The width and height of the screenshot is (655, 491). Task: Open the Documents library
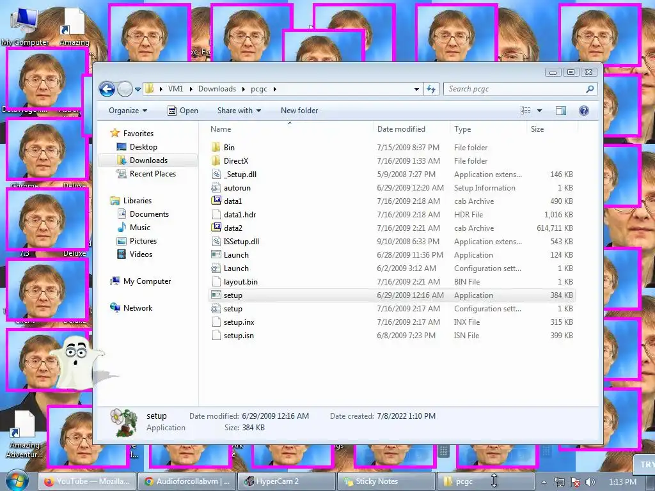click(x=149, y=214)
